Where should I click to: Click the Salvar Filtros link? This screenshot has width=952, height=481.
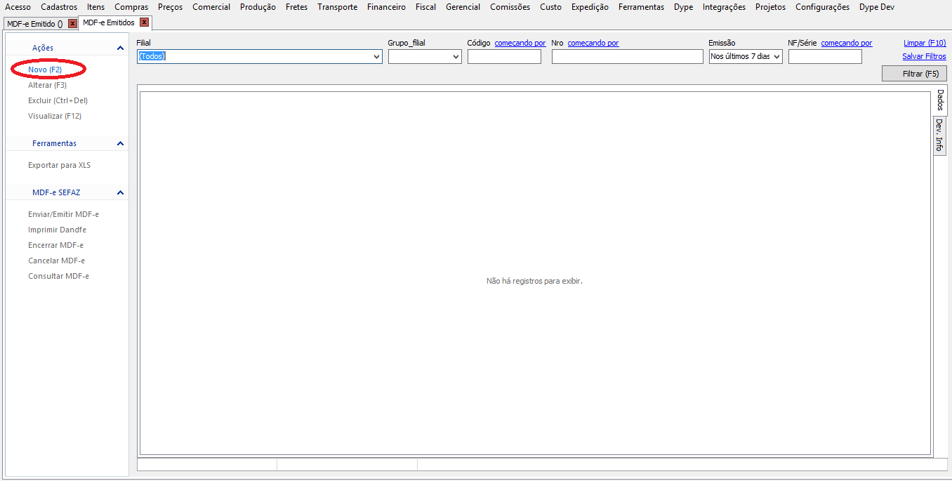[x=924, y=56]
